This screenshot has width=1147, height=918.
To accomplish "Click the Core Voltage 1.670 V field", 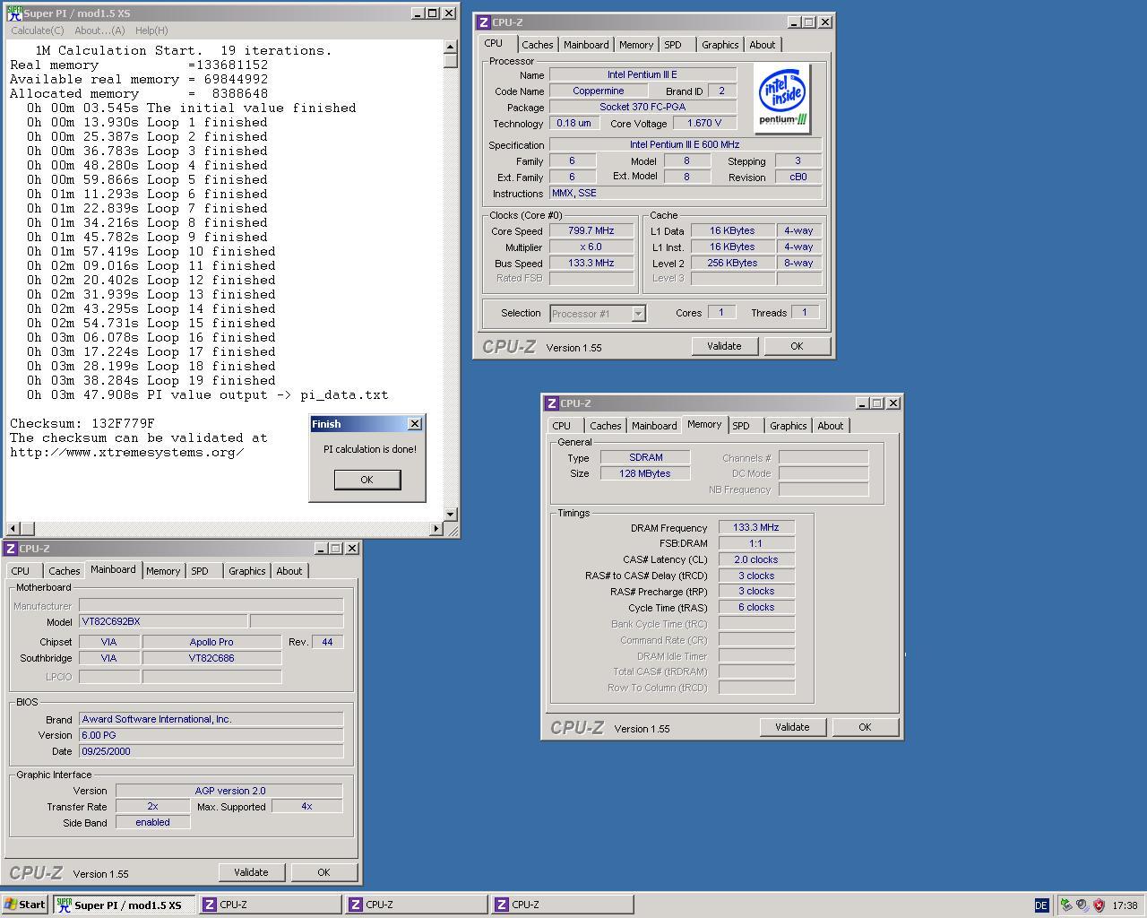I will (x=704, y=124).
